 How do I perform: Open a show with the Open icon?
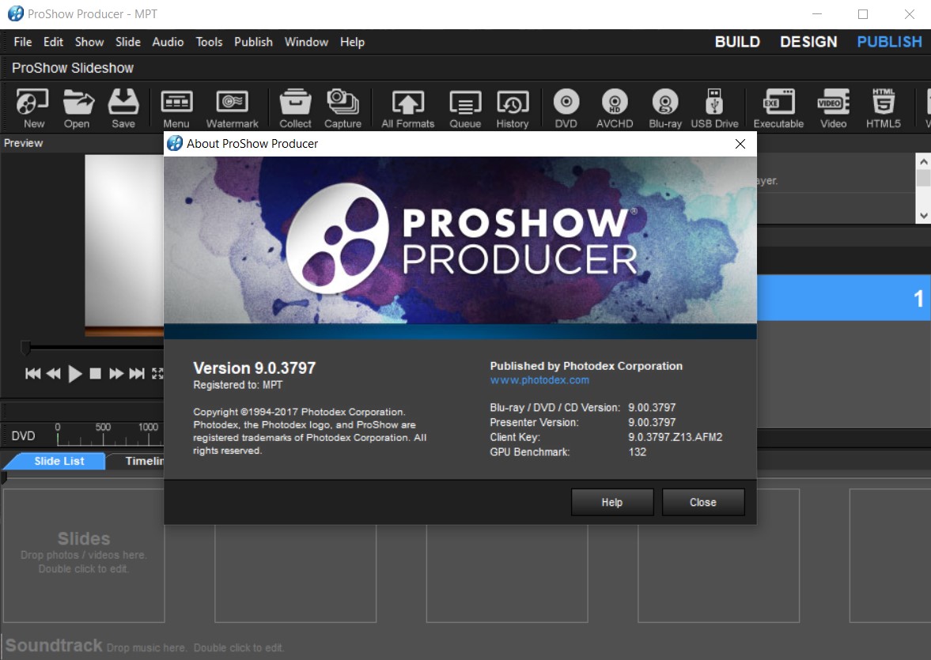pos(78,107)
